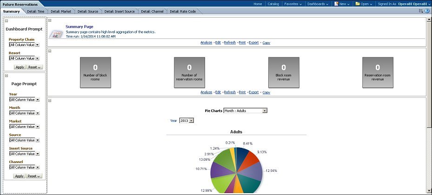Viewport: 432px width, 195px height.
Task: Click the vertical scrollbar down arrow
Action: click(x=429, y=190)
